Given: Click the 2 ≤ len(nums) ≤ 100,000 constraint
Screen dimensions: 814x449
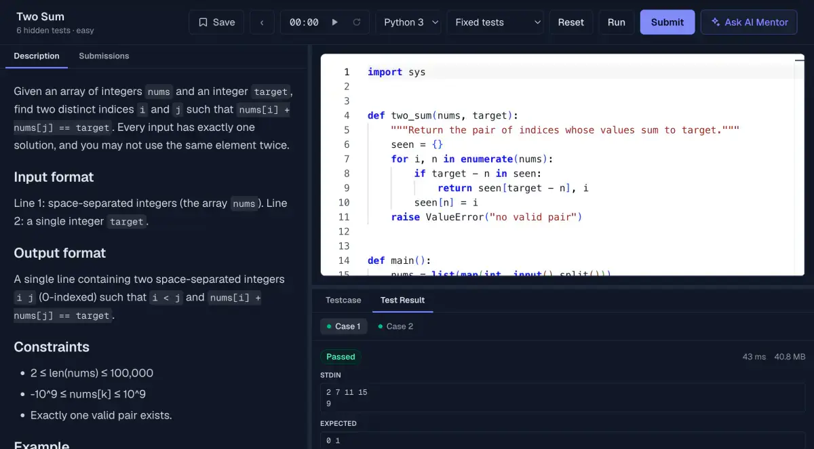Looking at the screenshot, I should tap(92, 373).
